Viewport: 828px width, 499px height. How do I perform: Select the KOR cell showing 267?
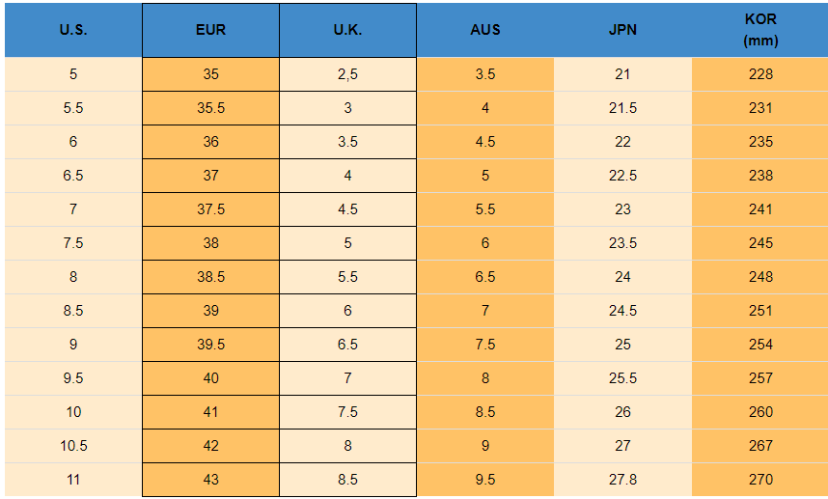click(x=760, y=446)
